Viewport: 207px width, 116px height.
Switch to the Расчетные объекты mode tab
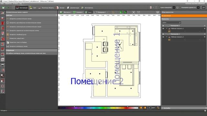[46, 8]
